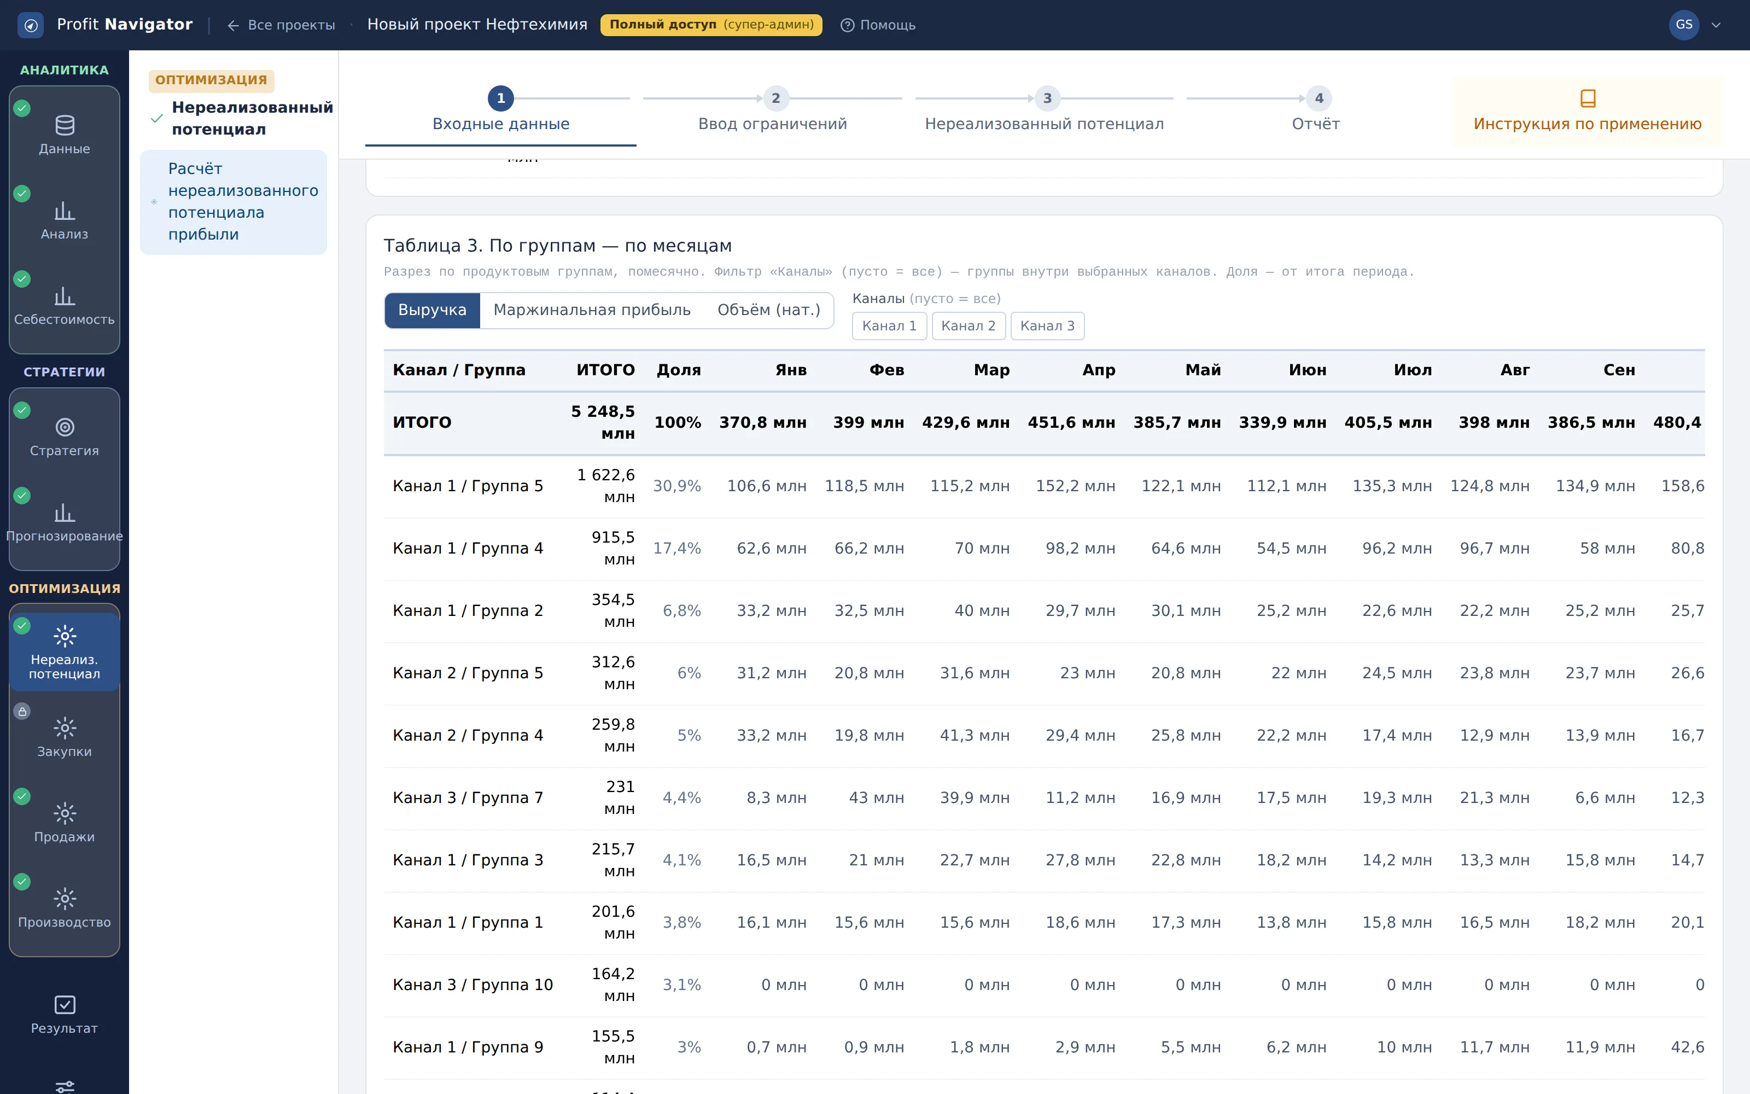Select Расчёт нереализованного потенциала прибыли item

(x=234, y=202)
